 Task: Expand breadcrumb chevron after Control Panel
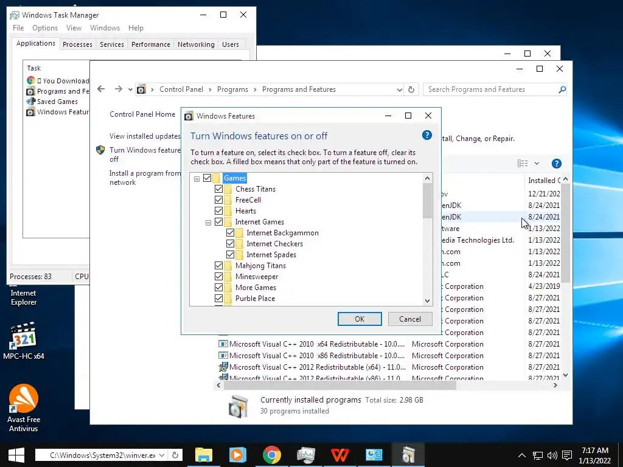tap(210, 90)
